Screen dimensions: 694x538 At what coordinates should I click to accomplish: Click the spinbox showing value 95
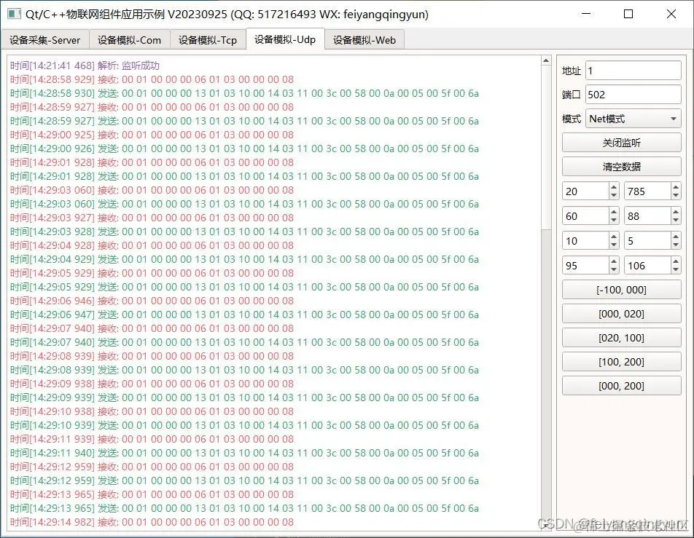[x=580, y=265]
